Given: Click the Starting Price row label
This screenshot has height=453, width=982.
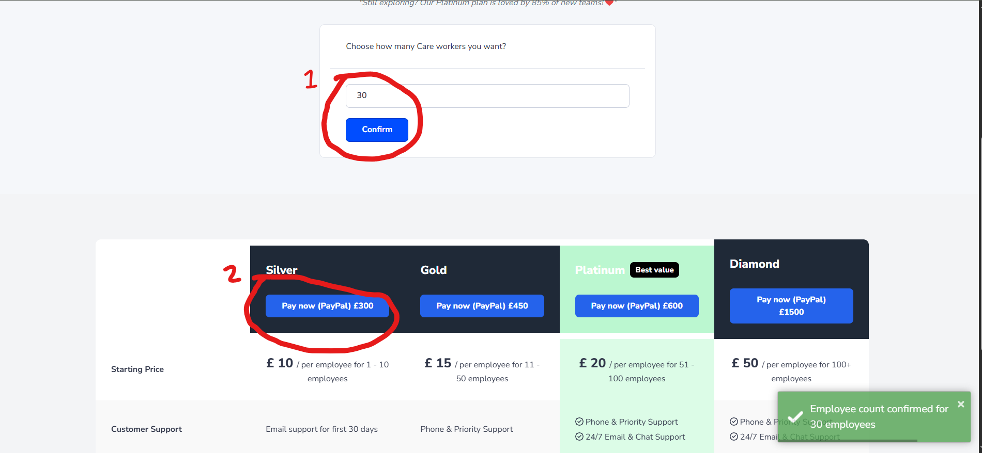Looking at the screenshot, I should pos(137,369).
